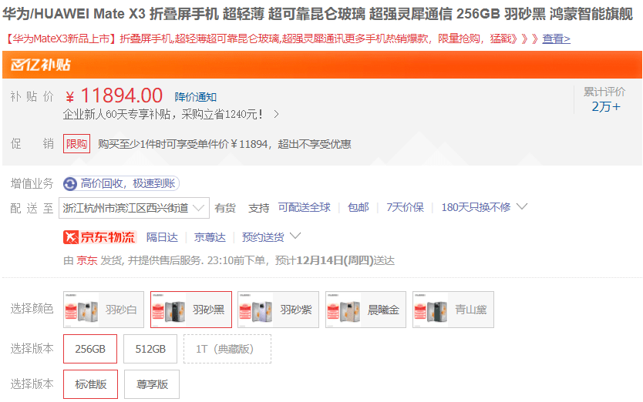
Task: Open 高价回收，极速到账 value-added service
Action: 121,183
